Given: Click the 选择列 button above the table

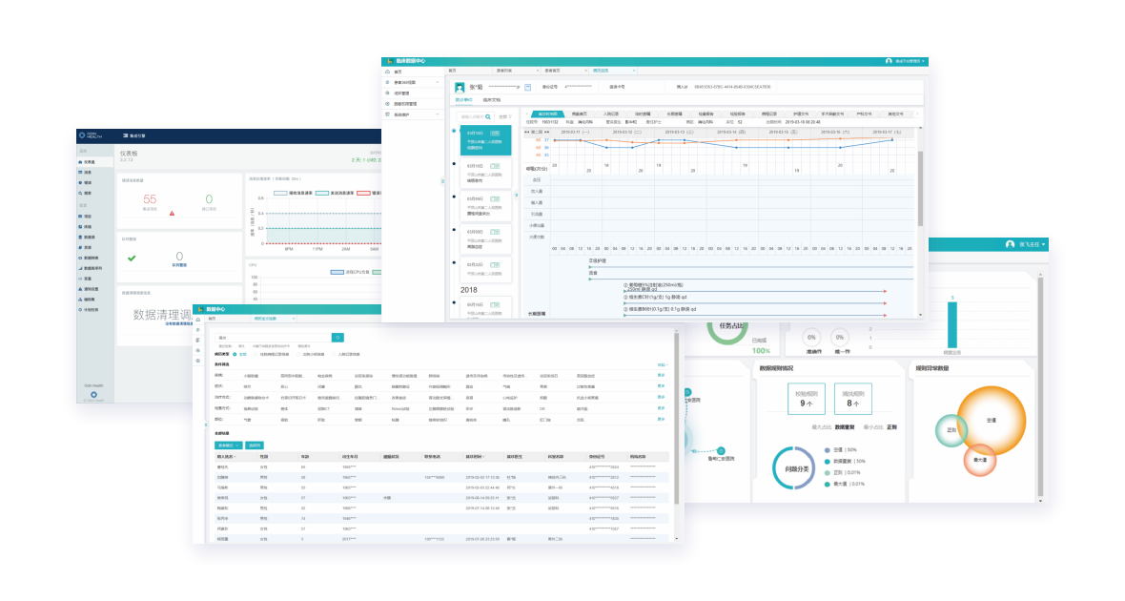Looking at the screenshot, I should (x=255, y=445).
